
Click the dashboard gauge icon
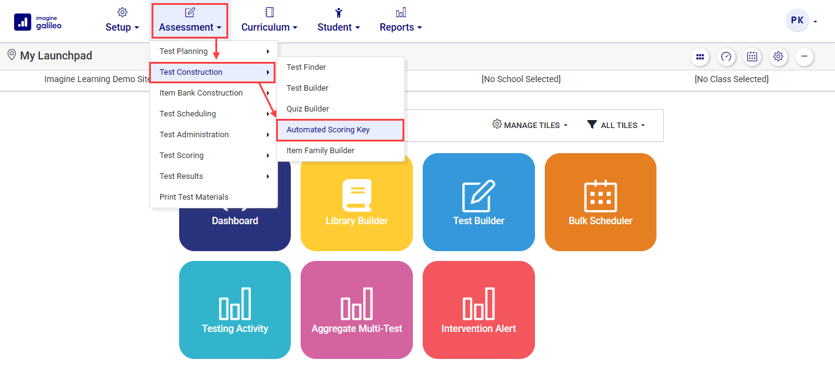click(x=726, y=57)
